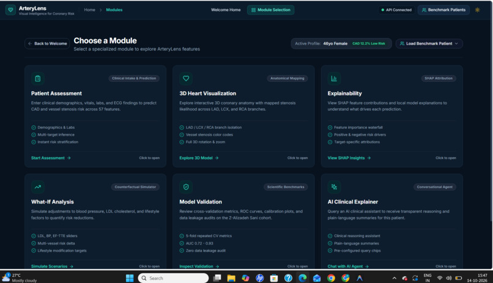The height and width of the screenshot is (283, 493).
Task: Go Back to Welcome
Action: coord(47,43)
